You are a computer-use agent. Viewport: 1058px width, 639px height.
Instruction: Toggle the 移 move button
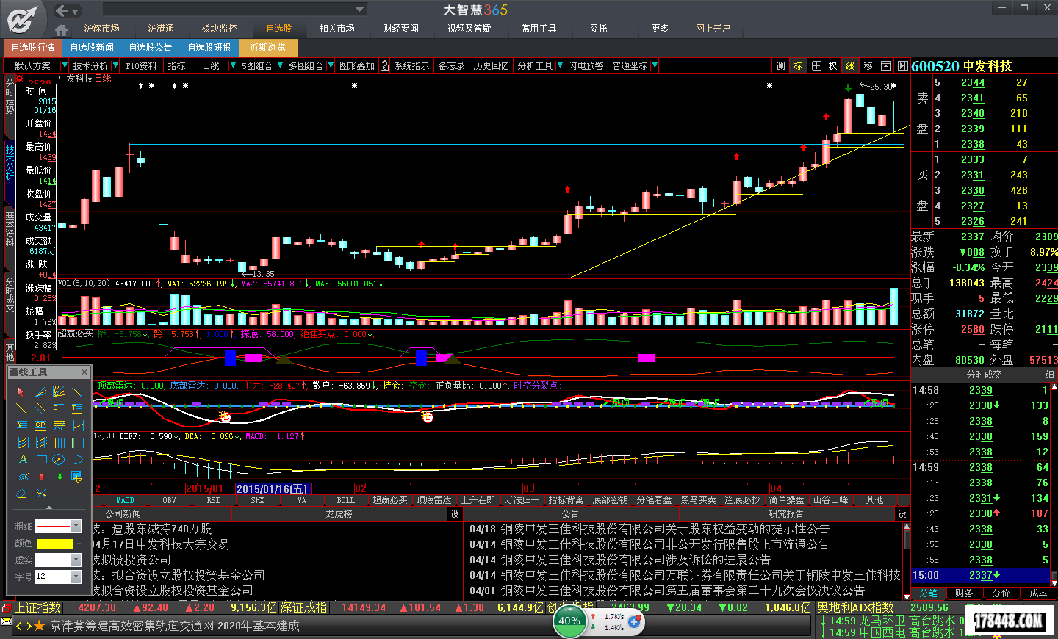click(868, 65)
